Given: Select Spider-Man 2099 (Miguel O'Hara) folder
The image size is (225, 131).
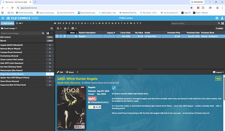Looking at the screenshot, I should (27, 78).
